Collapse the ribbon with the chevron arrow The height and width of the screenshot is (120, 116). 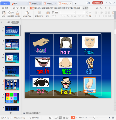point(113,8)
